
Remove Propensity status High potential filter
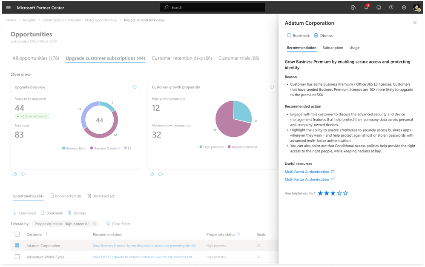[95, 224]
